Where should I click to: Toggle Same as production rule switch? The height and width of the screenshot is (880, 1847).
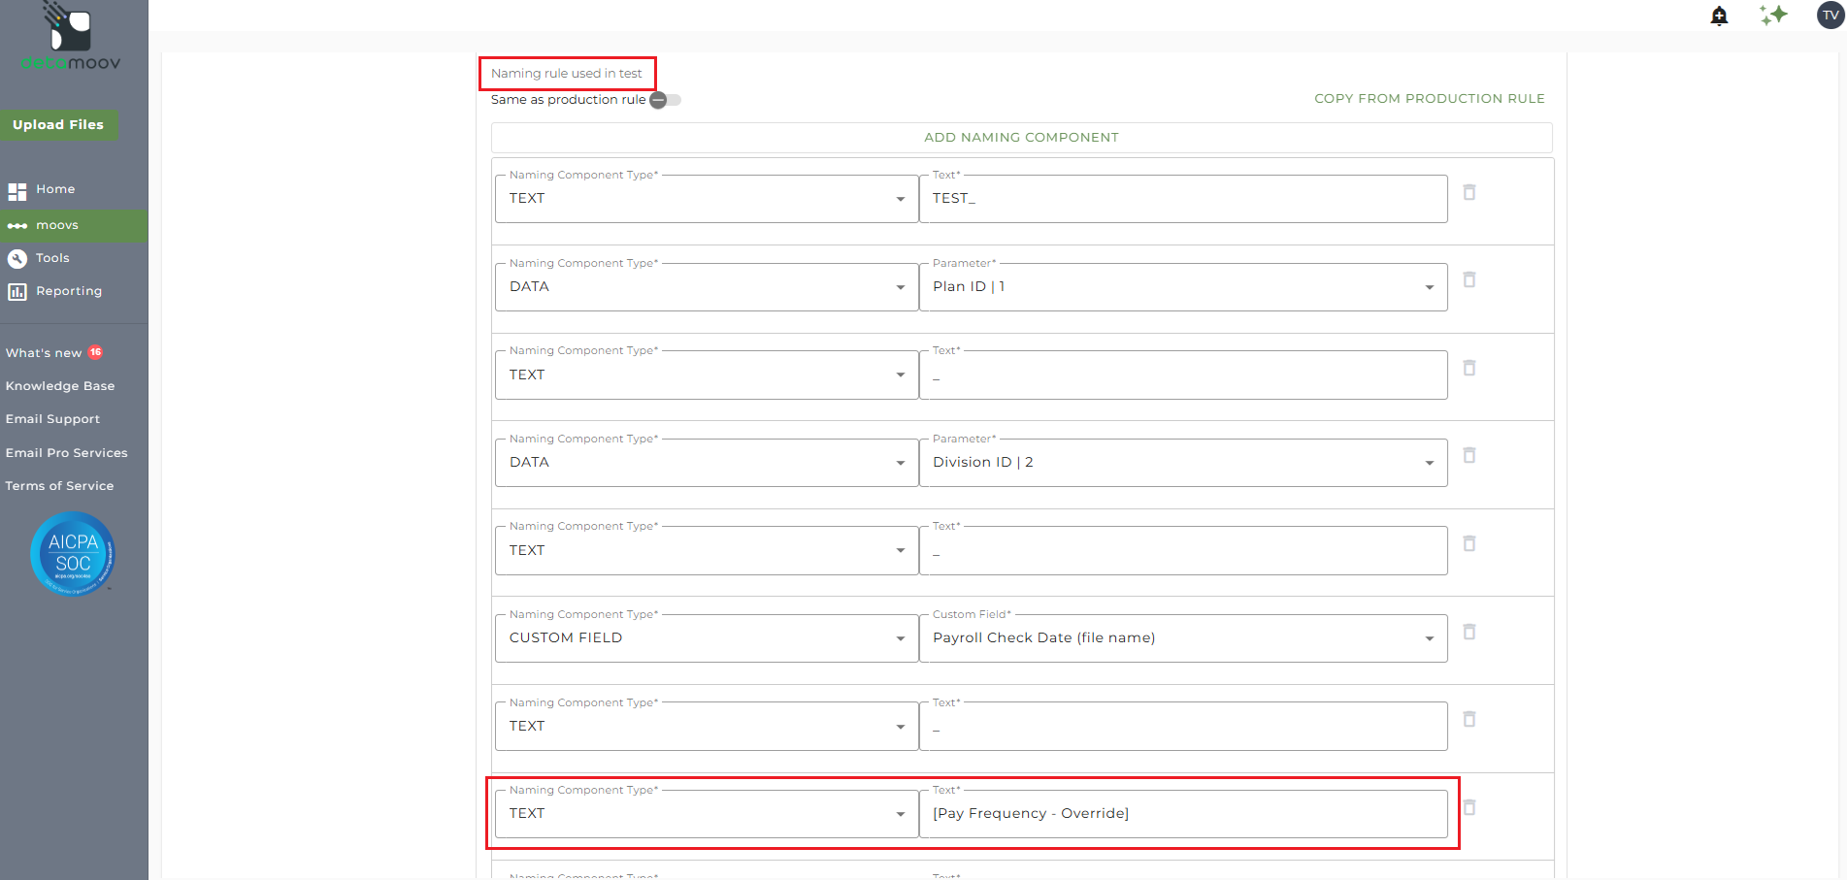[665, 100]
